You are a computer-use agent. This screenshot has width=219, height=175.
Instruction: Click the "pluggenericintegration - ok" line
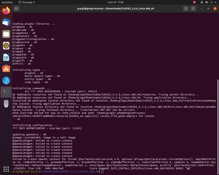33,39
